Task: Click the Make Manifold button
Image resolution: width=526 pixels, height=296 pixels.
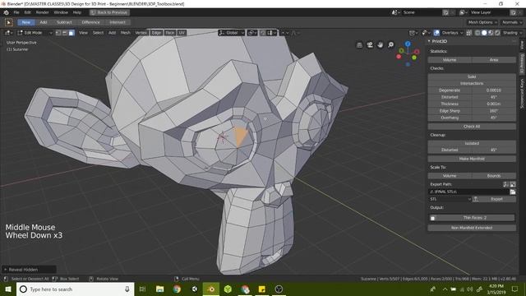Action: 472,159
